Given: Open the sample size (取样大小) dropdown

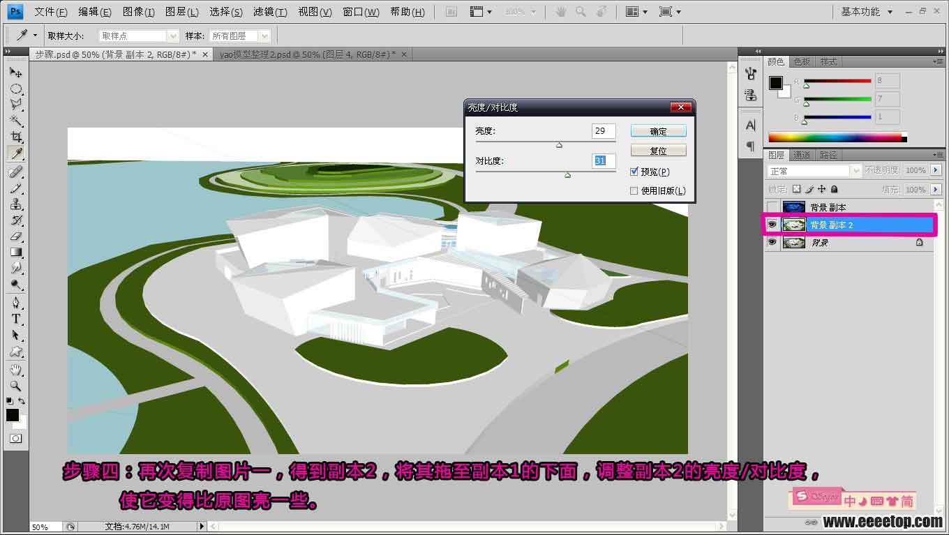Looking at the screenshot, I should click(x=139, y=36).
